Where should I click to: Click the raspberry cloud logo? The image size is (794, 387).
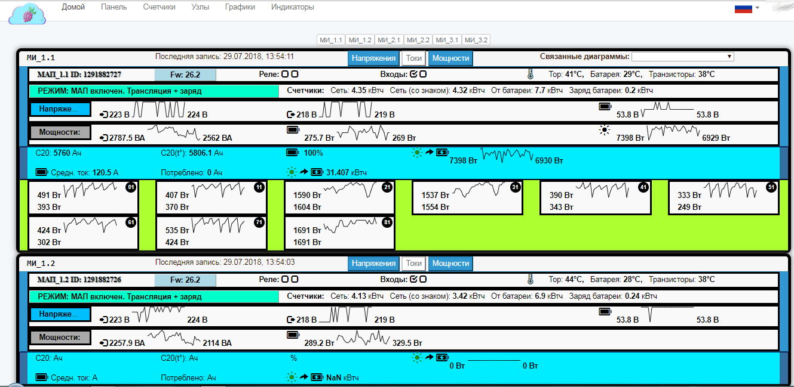coord(27,13)
